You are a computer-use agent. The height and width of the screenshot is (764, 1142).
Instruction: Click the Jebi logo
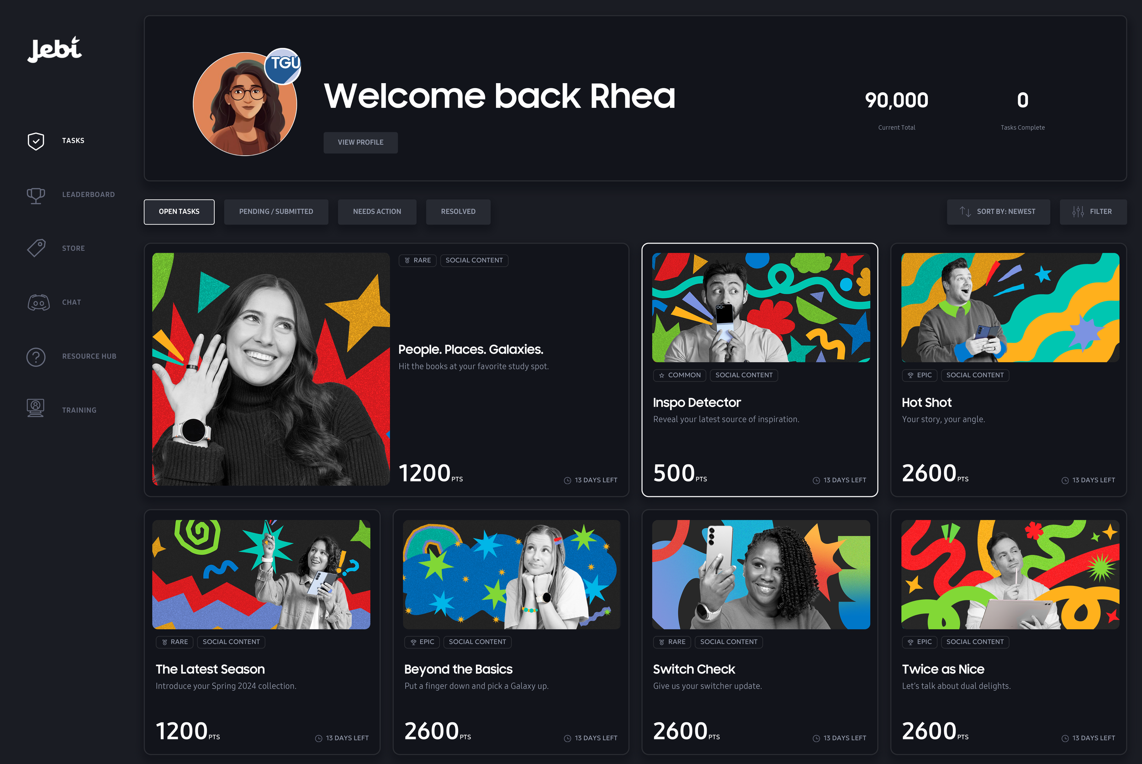point(55,49)
